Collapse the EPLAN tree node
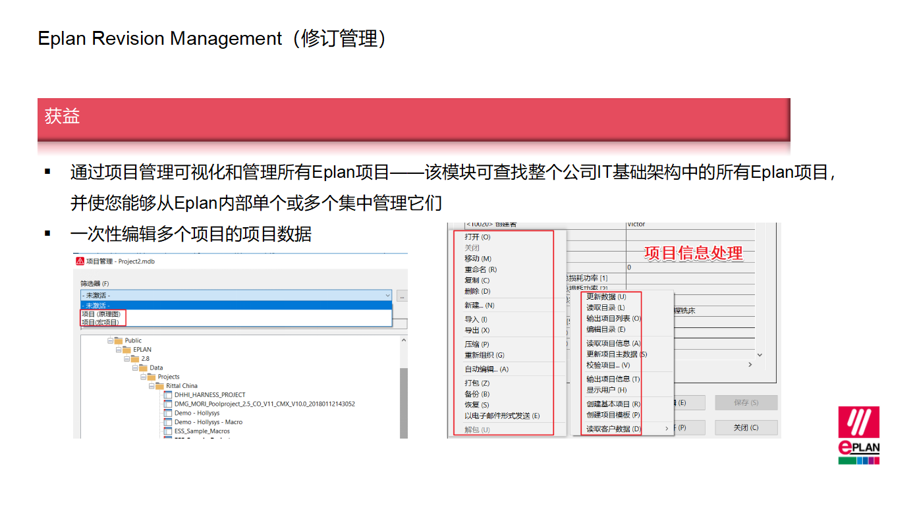917x513 pixels. pos(119,350)
